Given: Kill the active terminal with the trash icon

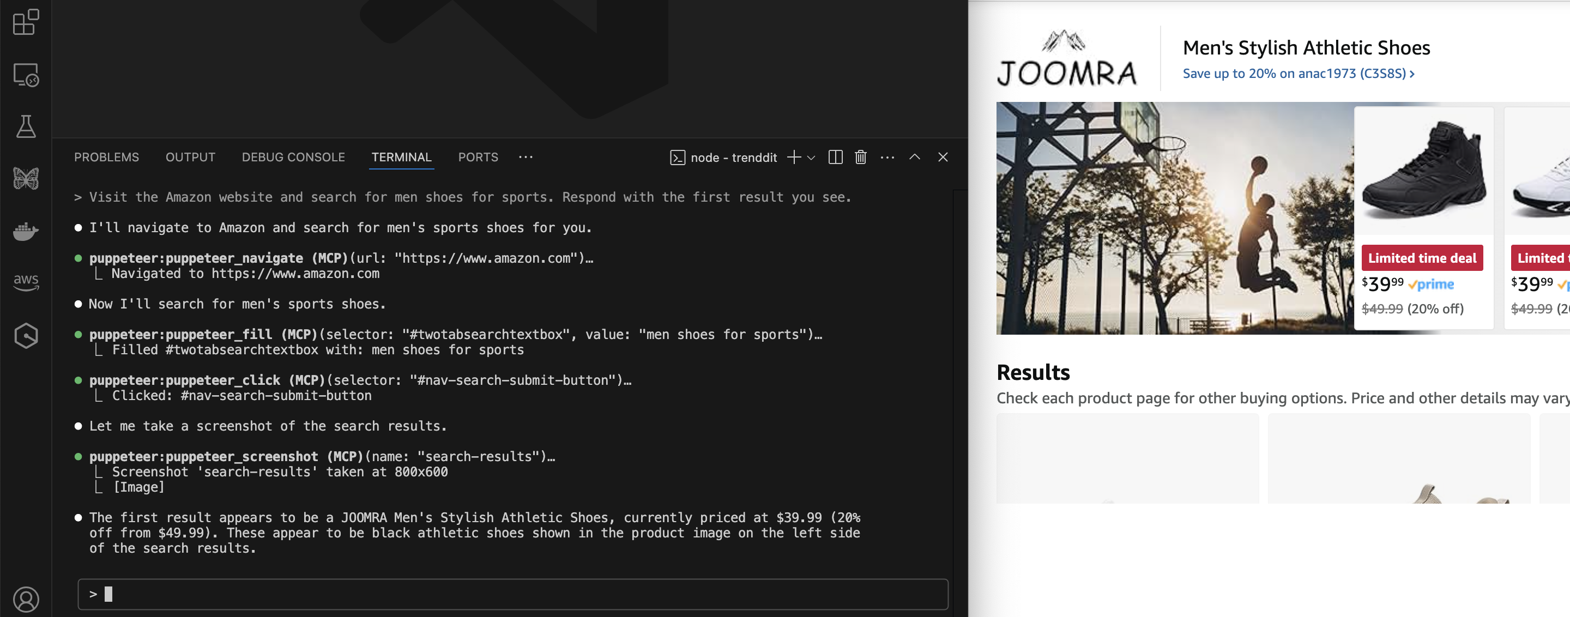Looking at the screenshot, I should (861, 157).
